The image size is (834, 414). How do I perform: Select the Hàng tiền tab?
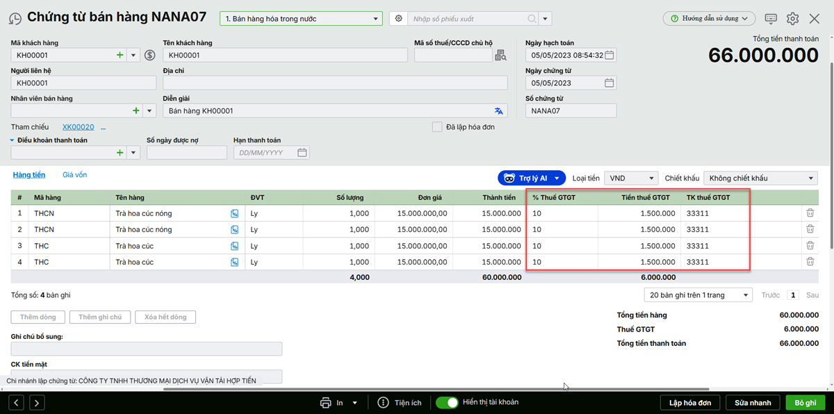click(28, 175)
